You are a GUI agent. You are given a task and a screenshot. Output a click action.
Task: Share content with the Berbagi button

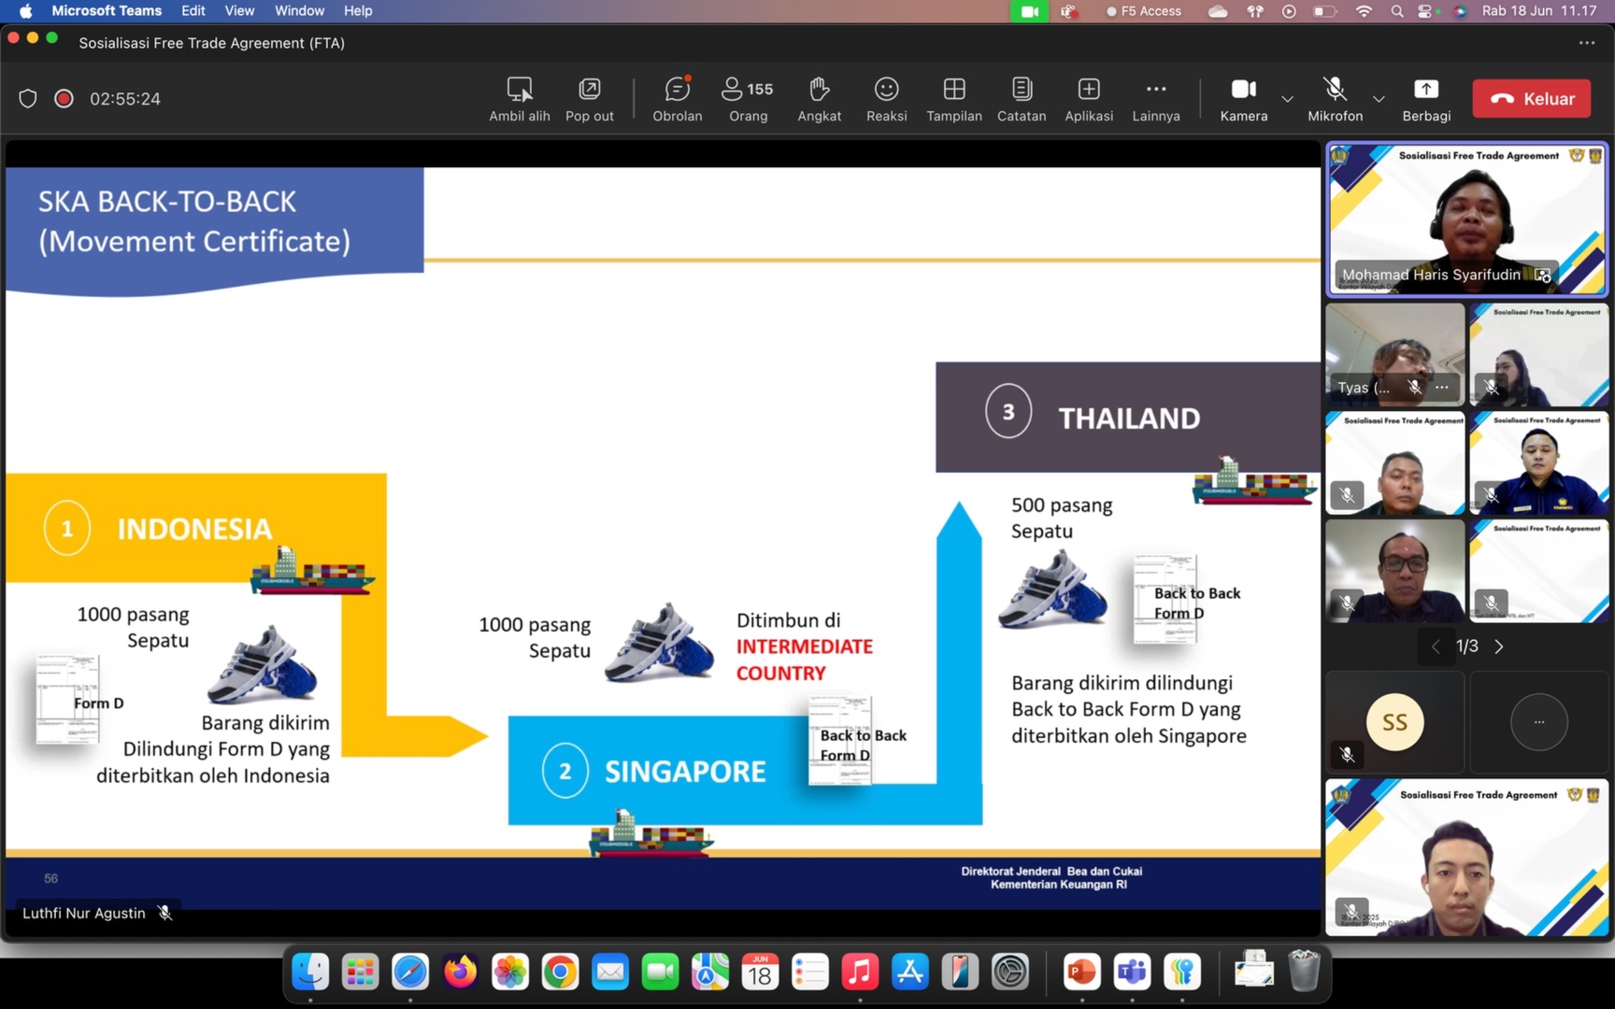(x=1425, y=90)
